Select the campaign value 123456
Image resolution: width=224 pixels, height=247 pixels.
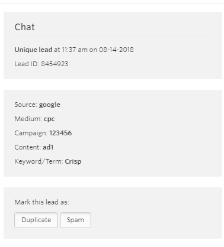click(60, 133)
